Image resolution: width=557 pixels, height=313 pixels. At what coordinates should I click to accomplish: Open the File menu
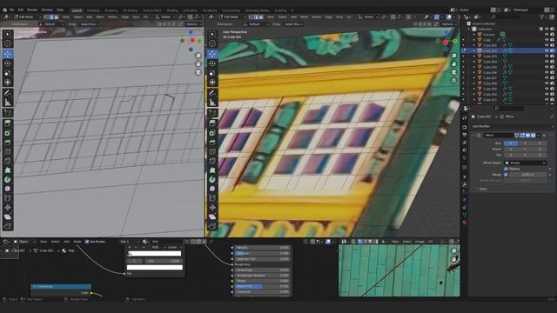tap(11, 10)
